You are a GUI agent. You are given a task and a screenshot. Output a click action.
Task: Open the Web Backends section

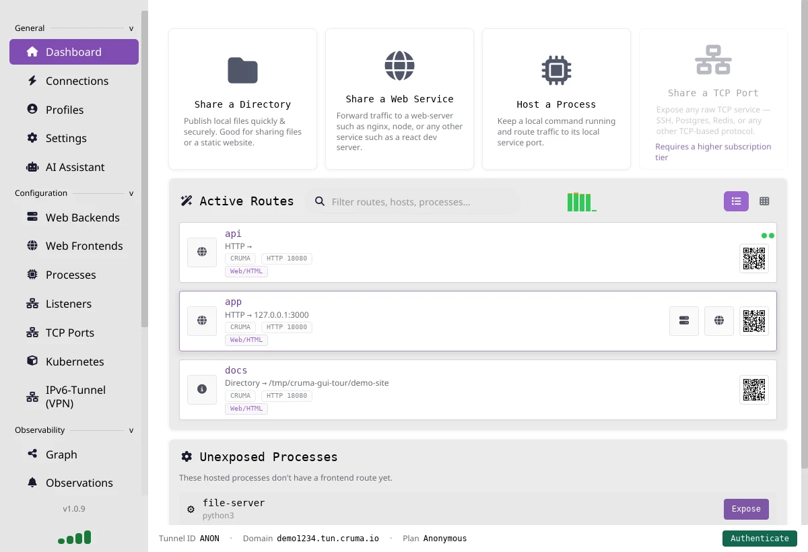click(74, 217)
